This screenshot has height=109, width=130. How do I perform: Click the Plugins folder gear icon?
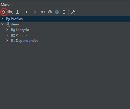pos(13,36)
